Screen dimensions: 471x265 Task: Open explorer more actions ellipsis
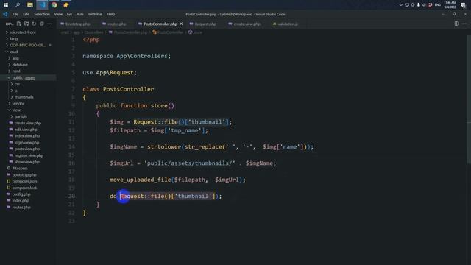[x=49, y=24]
